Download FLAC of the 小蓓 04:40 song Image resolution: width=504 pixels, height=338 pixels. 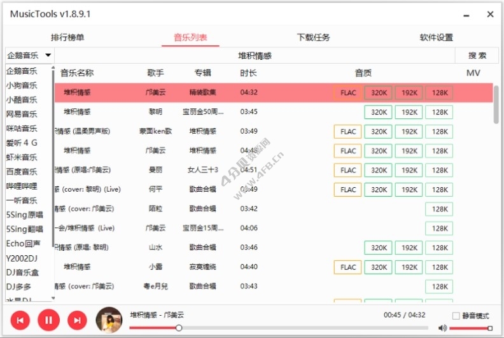pyautogui.click(x=348, y=267)
